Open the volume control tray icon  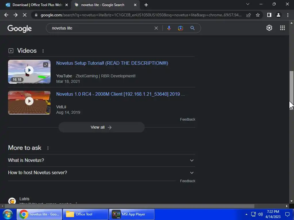pyautogui.click(x=260, y=214)
